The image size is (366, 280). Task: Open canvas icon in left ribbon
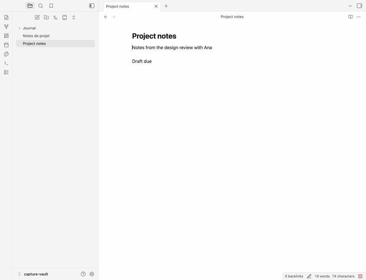point(6,36)
